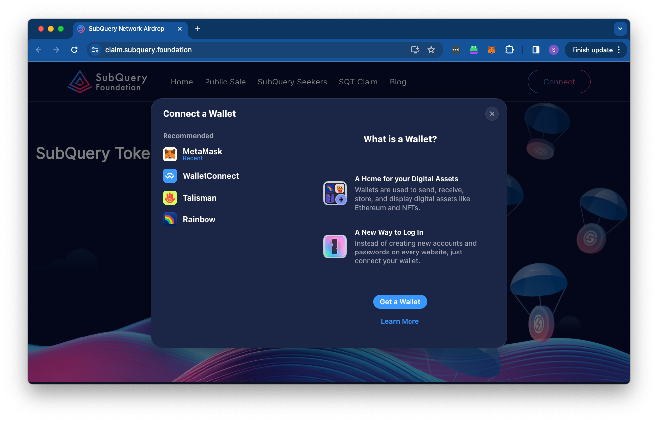658x421 pixels.
Task: Open the green frog extension icon
Action: 474,50
